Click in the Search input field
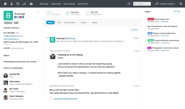 coord(142,4)
